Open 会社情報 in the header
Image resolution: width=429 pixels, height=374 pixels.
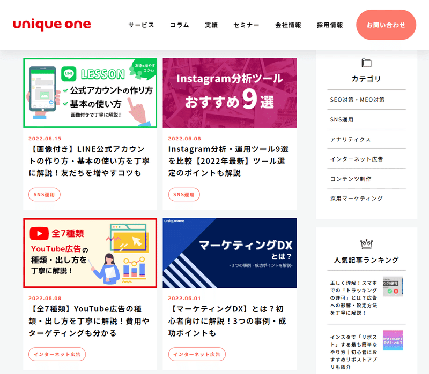(x=288, y=25)
